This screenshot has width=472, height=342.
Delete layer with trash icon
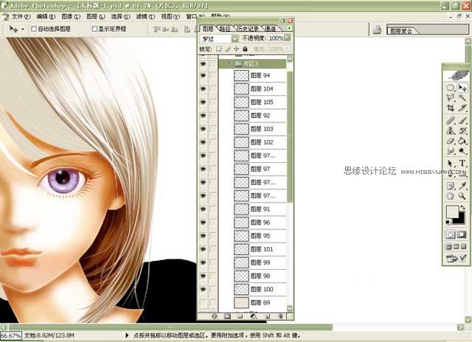click(x=280, y=316)
